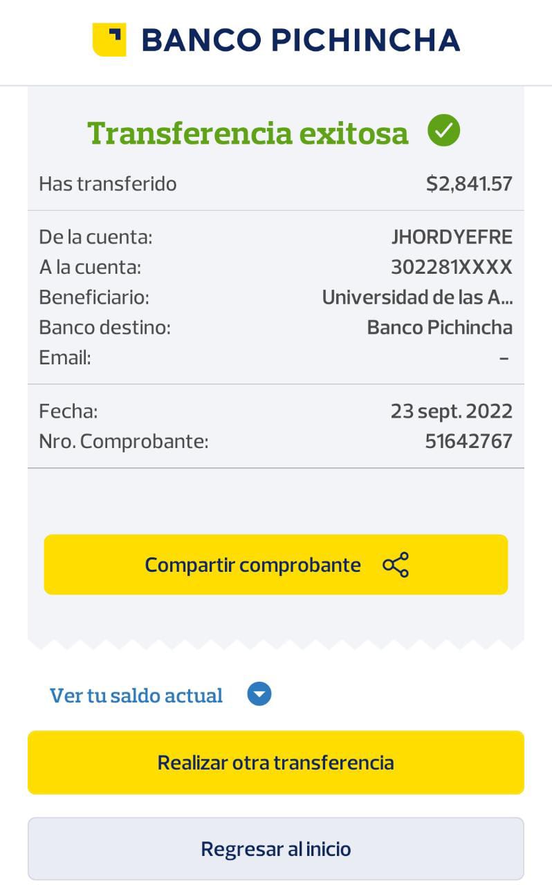This screenshot has width=552, height=885.
Task: Click the Email field label
Action: tap(65, 357)
